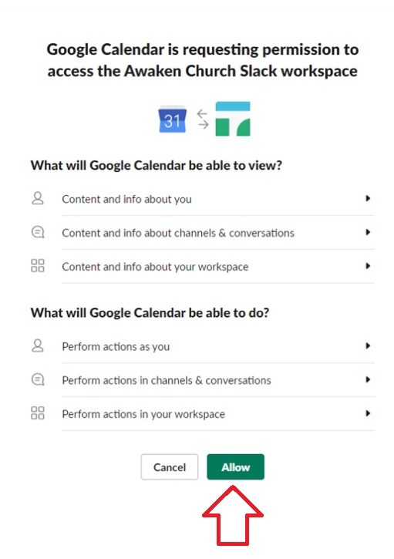Click person icon beside Content and info about you
This screenshot has width=394, height=559.
click(38, 198)
